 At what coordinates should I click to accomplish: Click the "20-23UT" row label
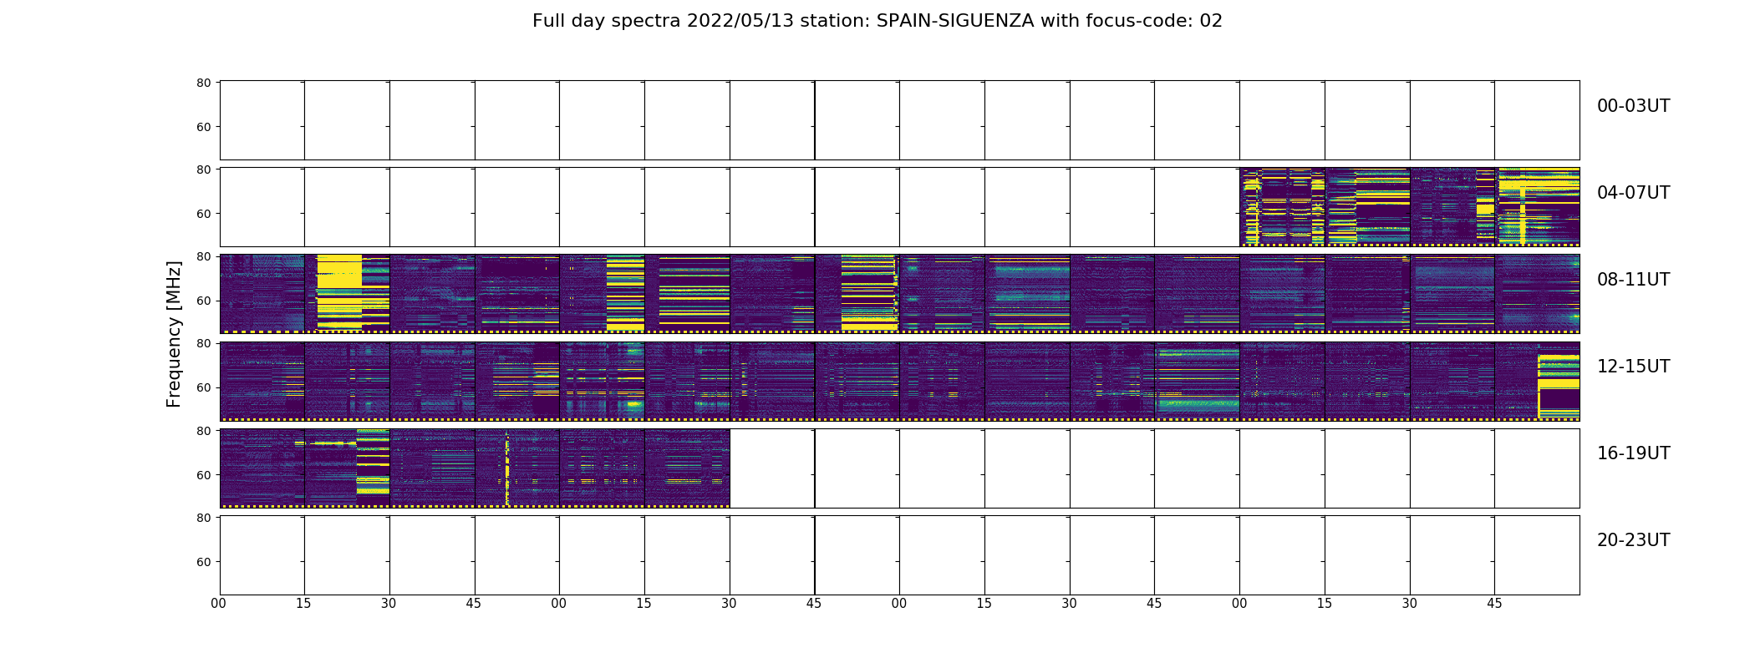click(x=1633, y=540)
